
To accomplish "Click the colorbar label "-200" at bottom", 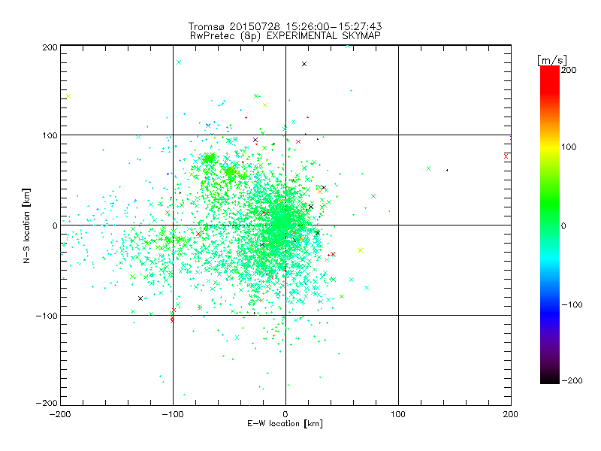I will click(572, 380).
